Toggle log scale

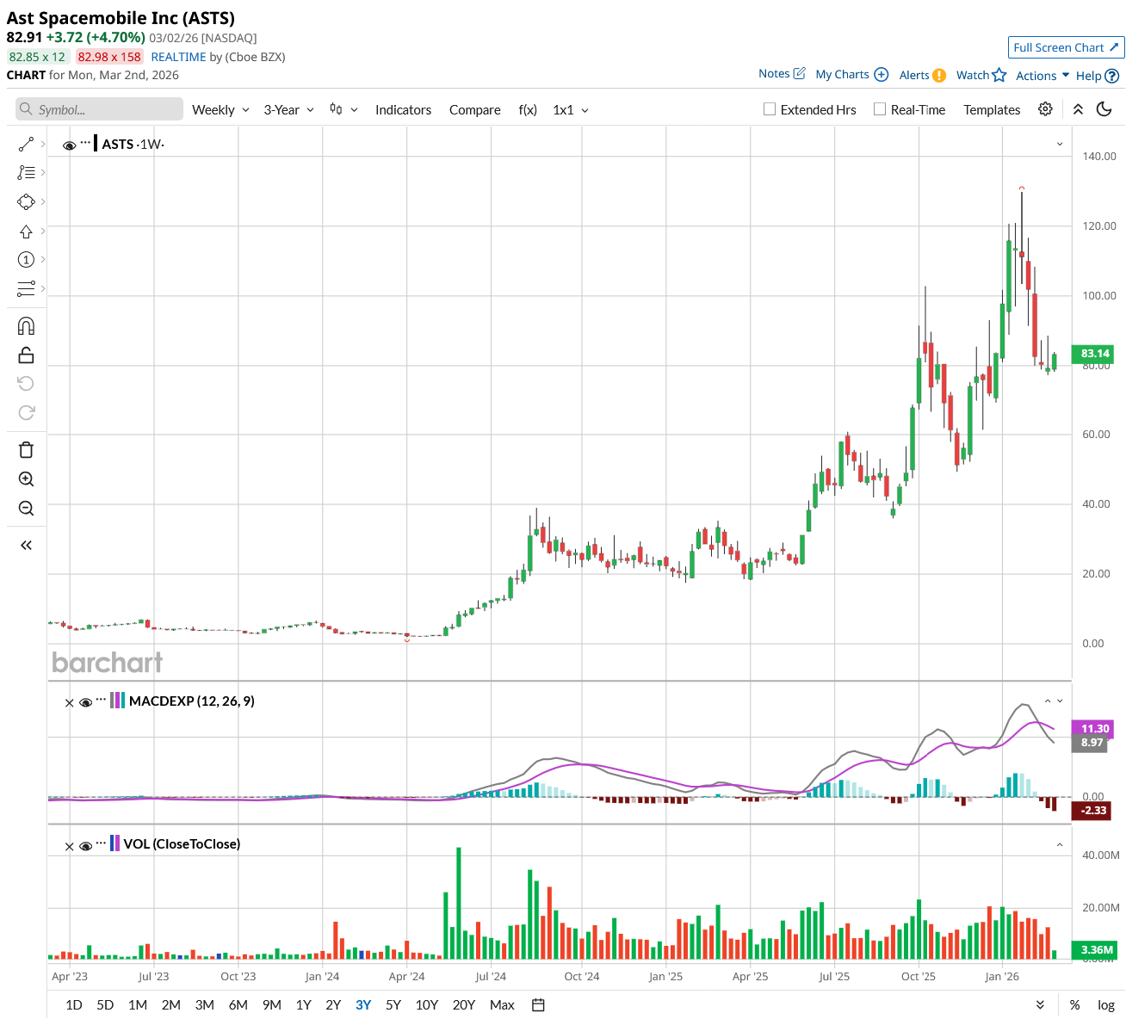1106,1005
